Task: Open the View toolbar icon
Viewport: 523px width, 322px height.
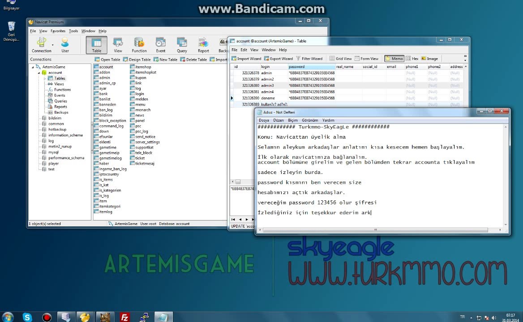Action: tap(118, 45)
